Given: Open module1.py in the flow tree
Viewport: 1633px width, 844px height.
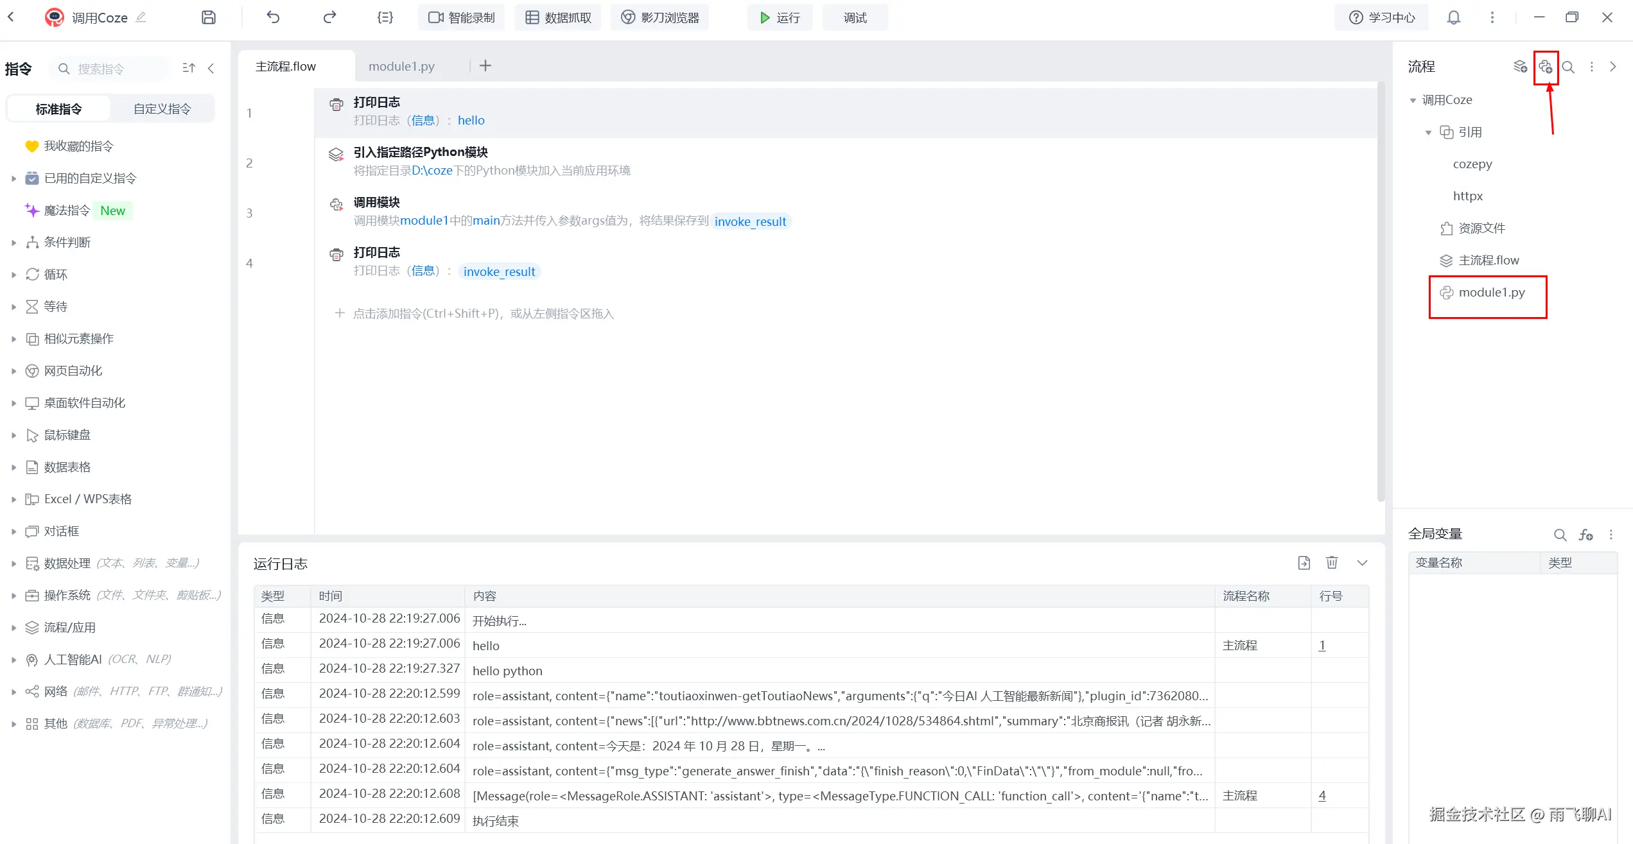Looking at the screenshot, I should pos(1491,293).
